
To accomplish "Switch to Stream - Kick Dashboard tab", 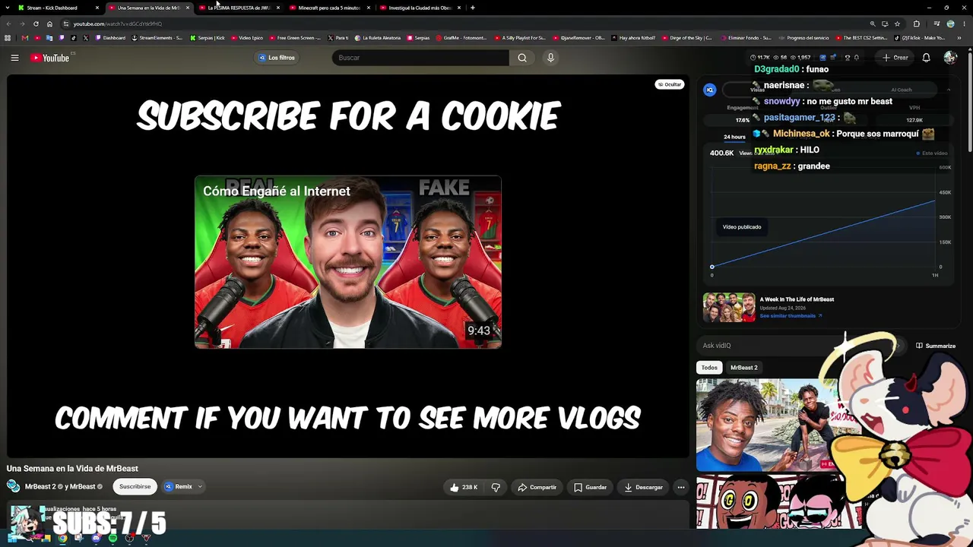I will tap(59, 8).
